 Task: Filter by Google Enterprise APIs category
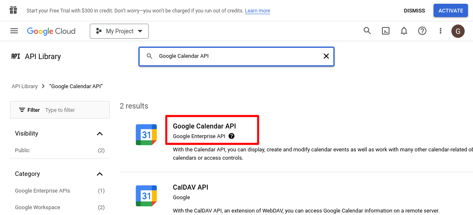point(42,191)
